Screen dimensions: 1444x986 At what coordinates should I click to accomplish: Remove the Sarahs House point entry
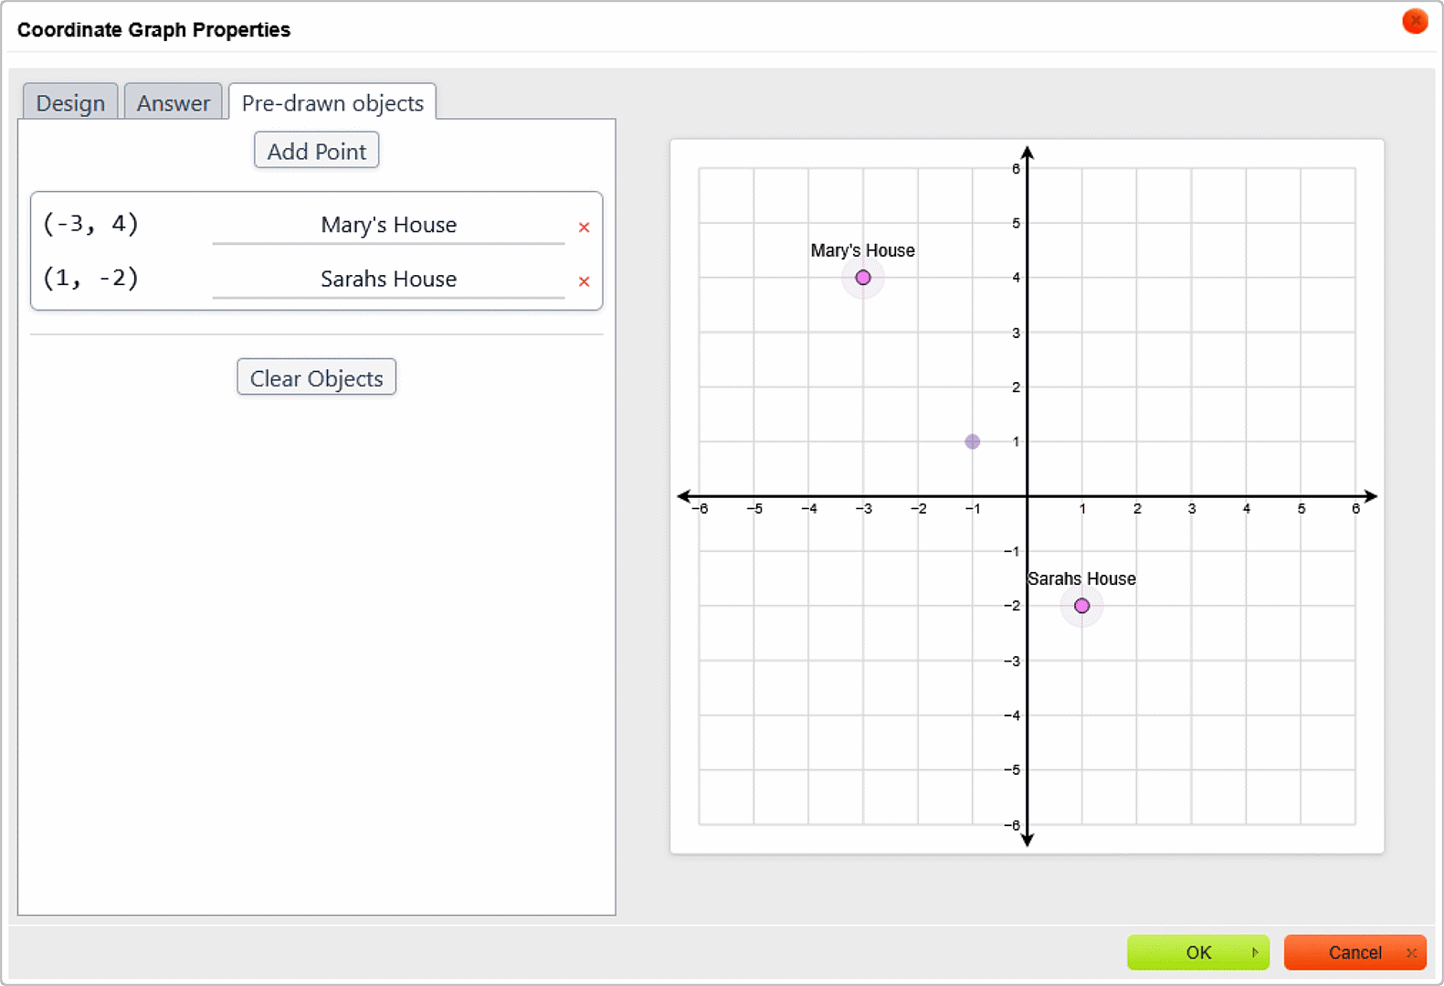584,281
